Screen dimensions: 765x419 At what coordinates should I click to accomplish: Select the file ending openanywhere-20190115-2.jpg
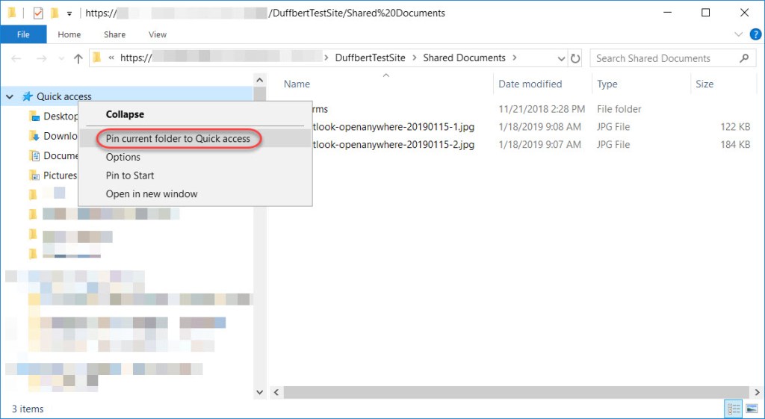coord(393,144)
